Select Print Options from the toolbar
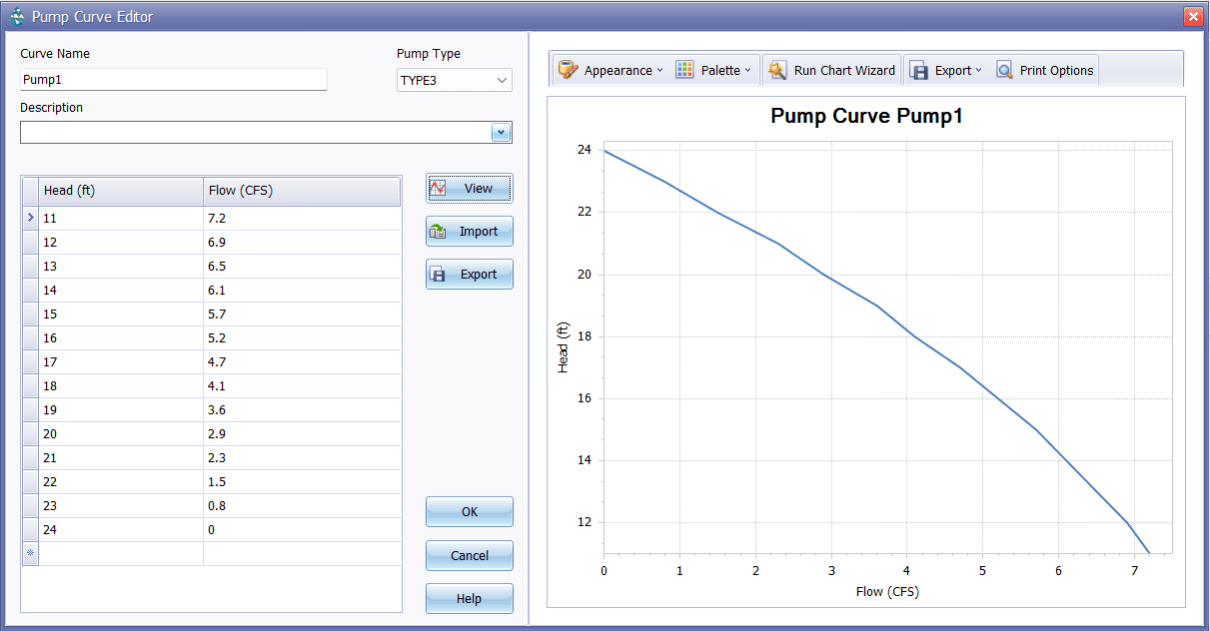Screen dimensions: 1210x631 (x=1044, y=70)
